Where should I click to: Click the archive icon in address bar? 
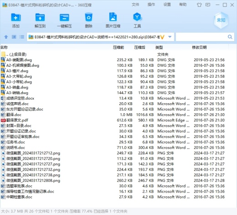31,37
